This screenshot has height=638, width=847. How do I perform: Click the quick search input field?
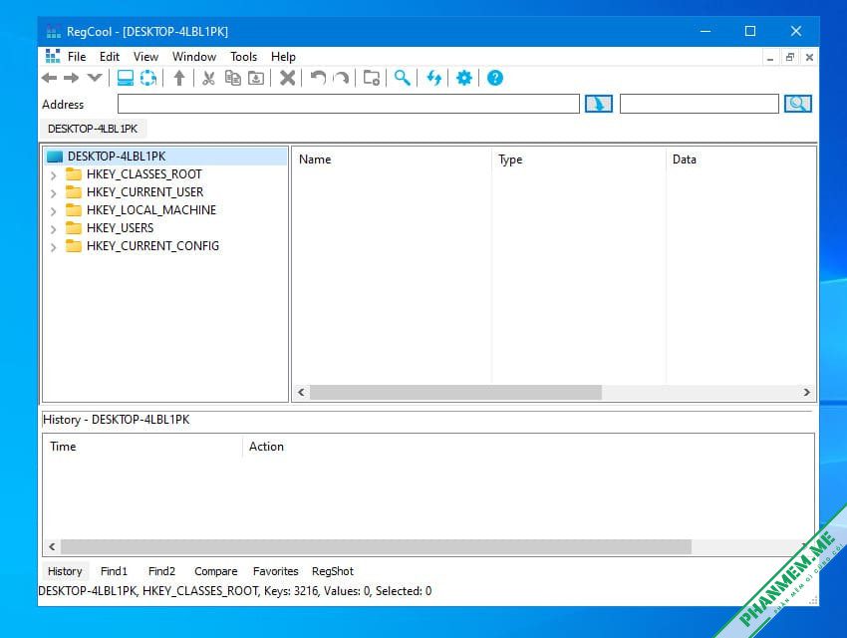pyautogui.click(x=699, y=104)
